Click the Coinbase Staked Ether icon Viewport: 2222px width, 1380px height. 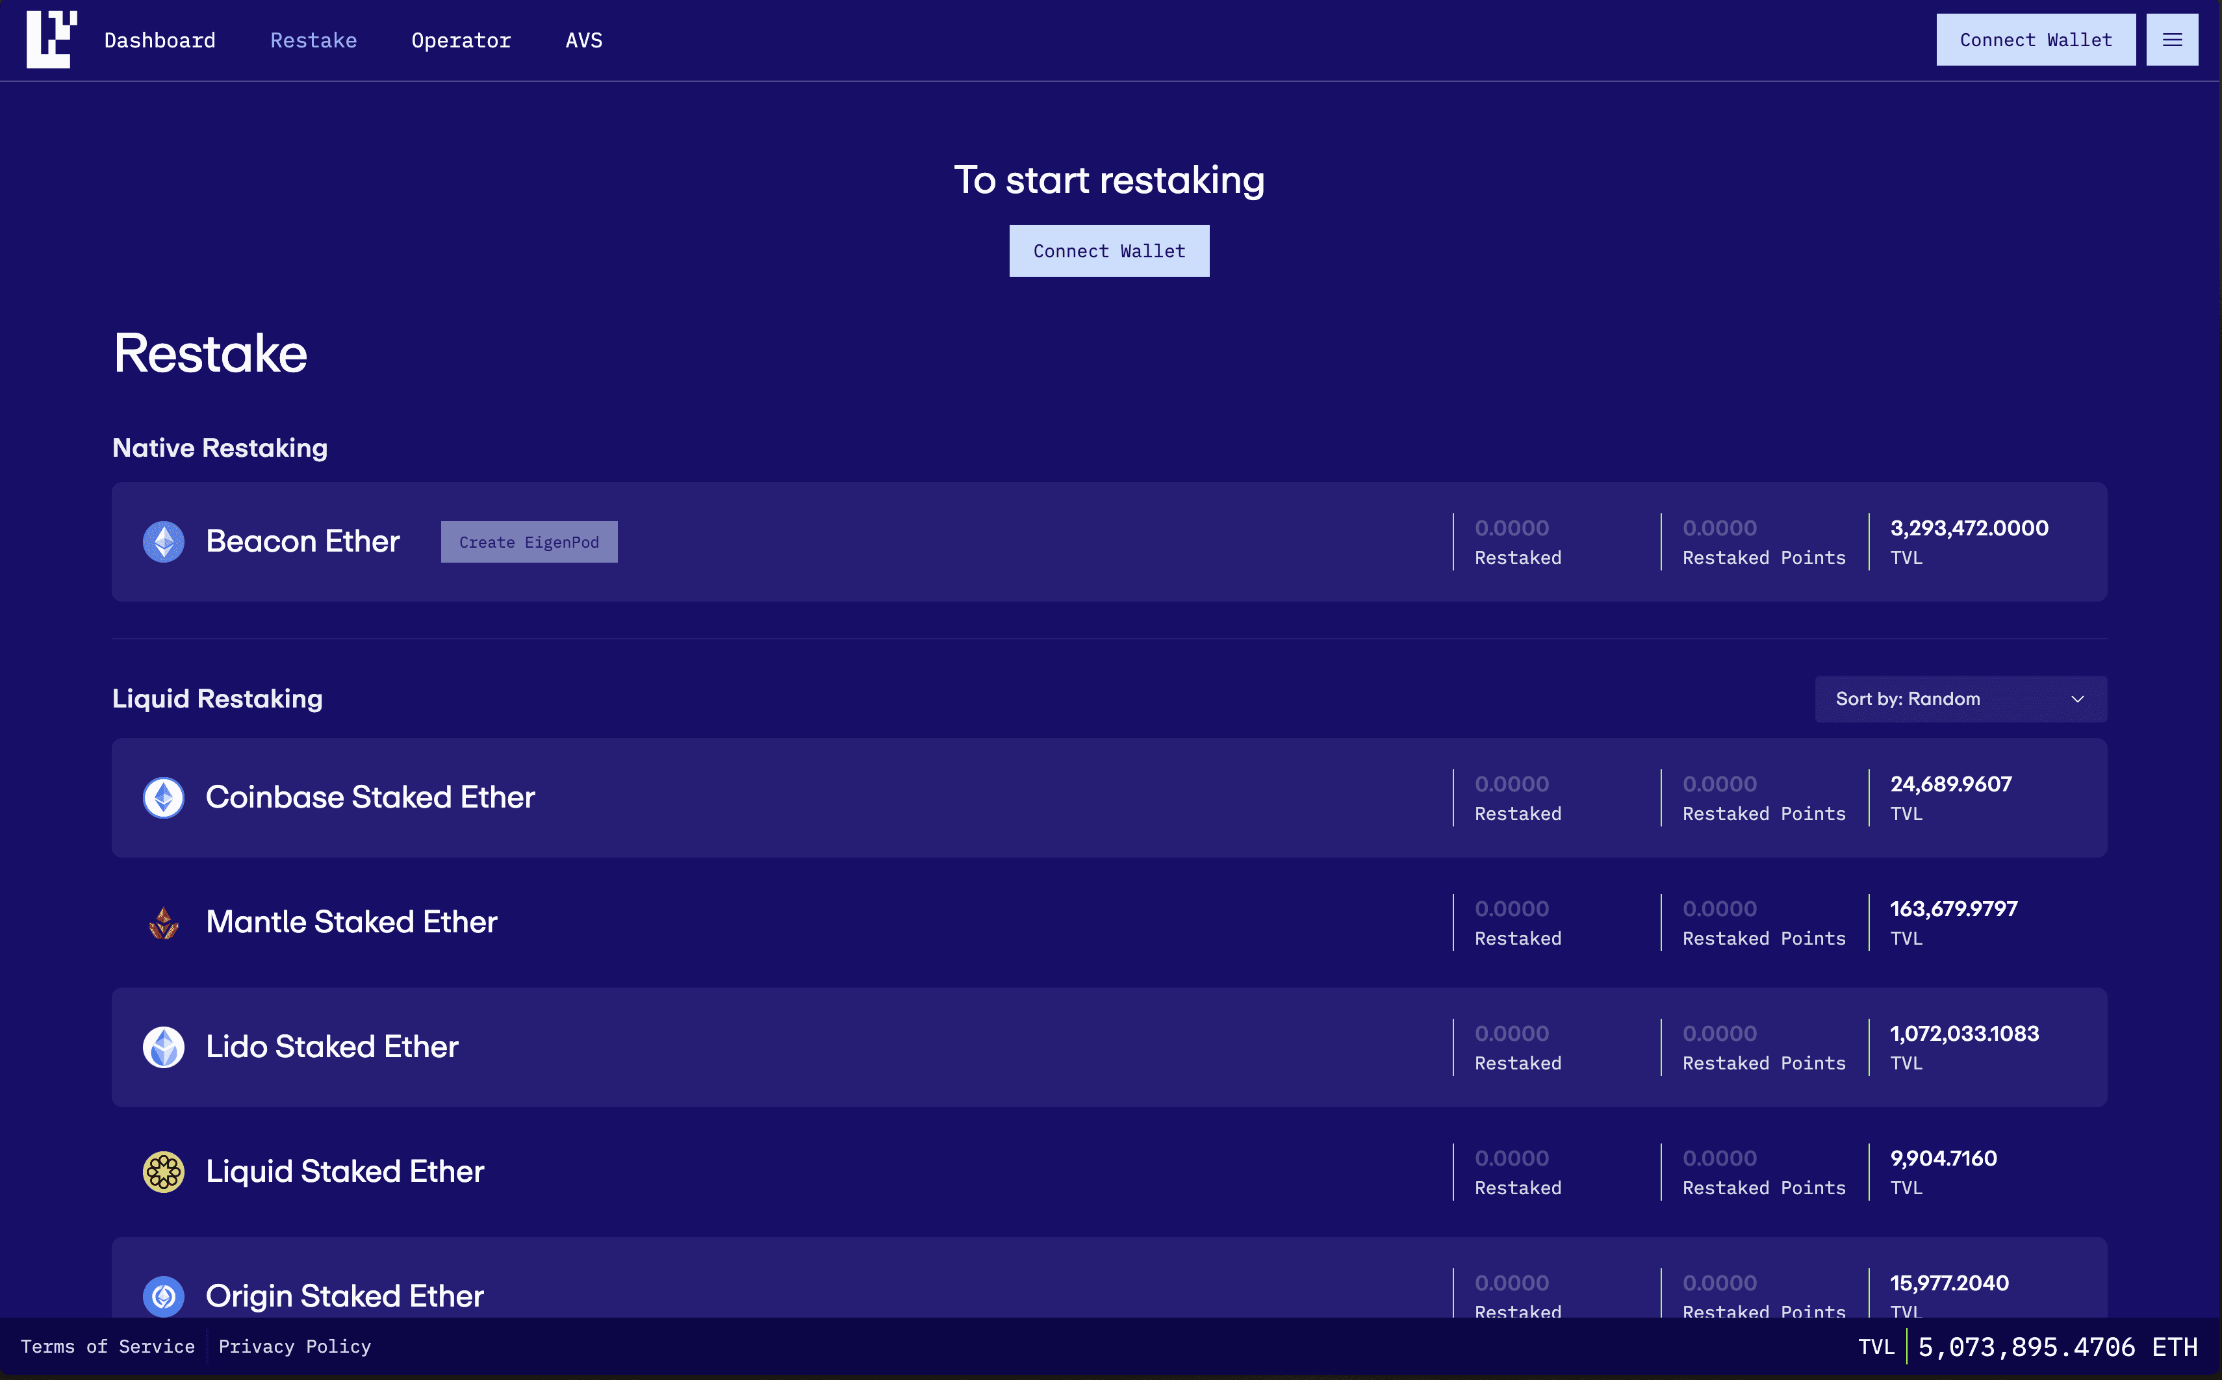pyautogui.click(x=164, y=797)
